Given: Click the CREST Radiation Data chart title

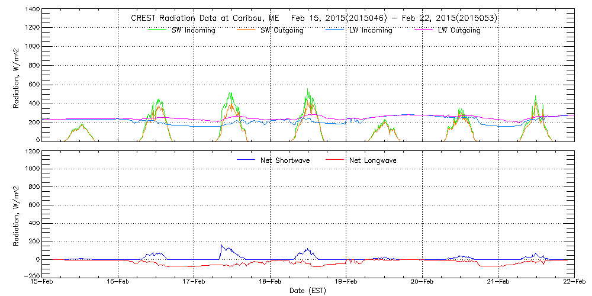Looking at the screenshot, I should point(314,18).
